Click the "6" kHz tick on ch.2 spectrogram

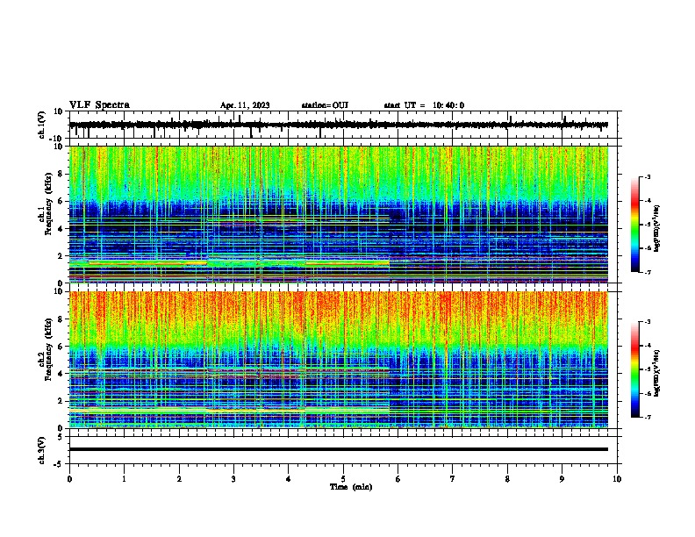(61, 347)
